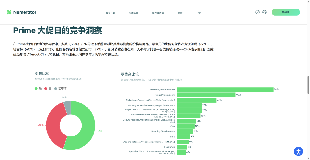Click the 预约演示 button
This screenshot has width=310, height=160.
286,12
